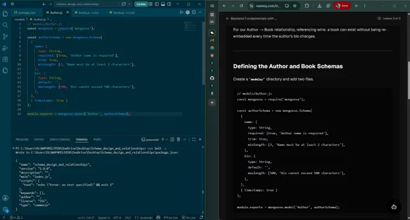Create a new terminal with plus icon
Image resolution: width=410 pixels, height=220 pixels.
[x=163, y=139]
